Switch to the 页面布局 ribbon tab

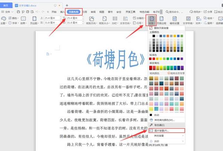coord(73,11)
